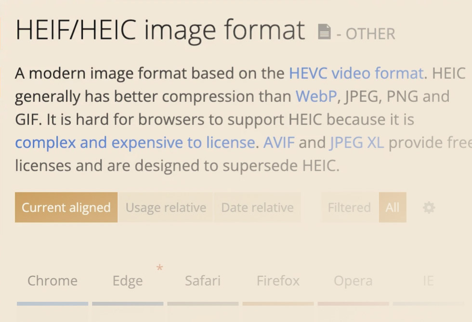The width and height of the screenshot is (472, 322).
Task: Switch to Date relative view
Action: [x=257, y=207]
